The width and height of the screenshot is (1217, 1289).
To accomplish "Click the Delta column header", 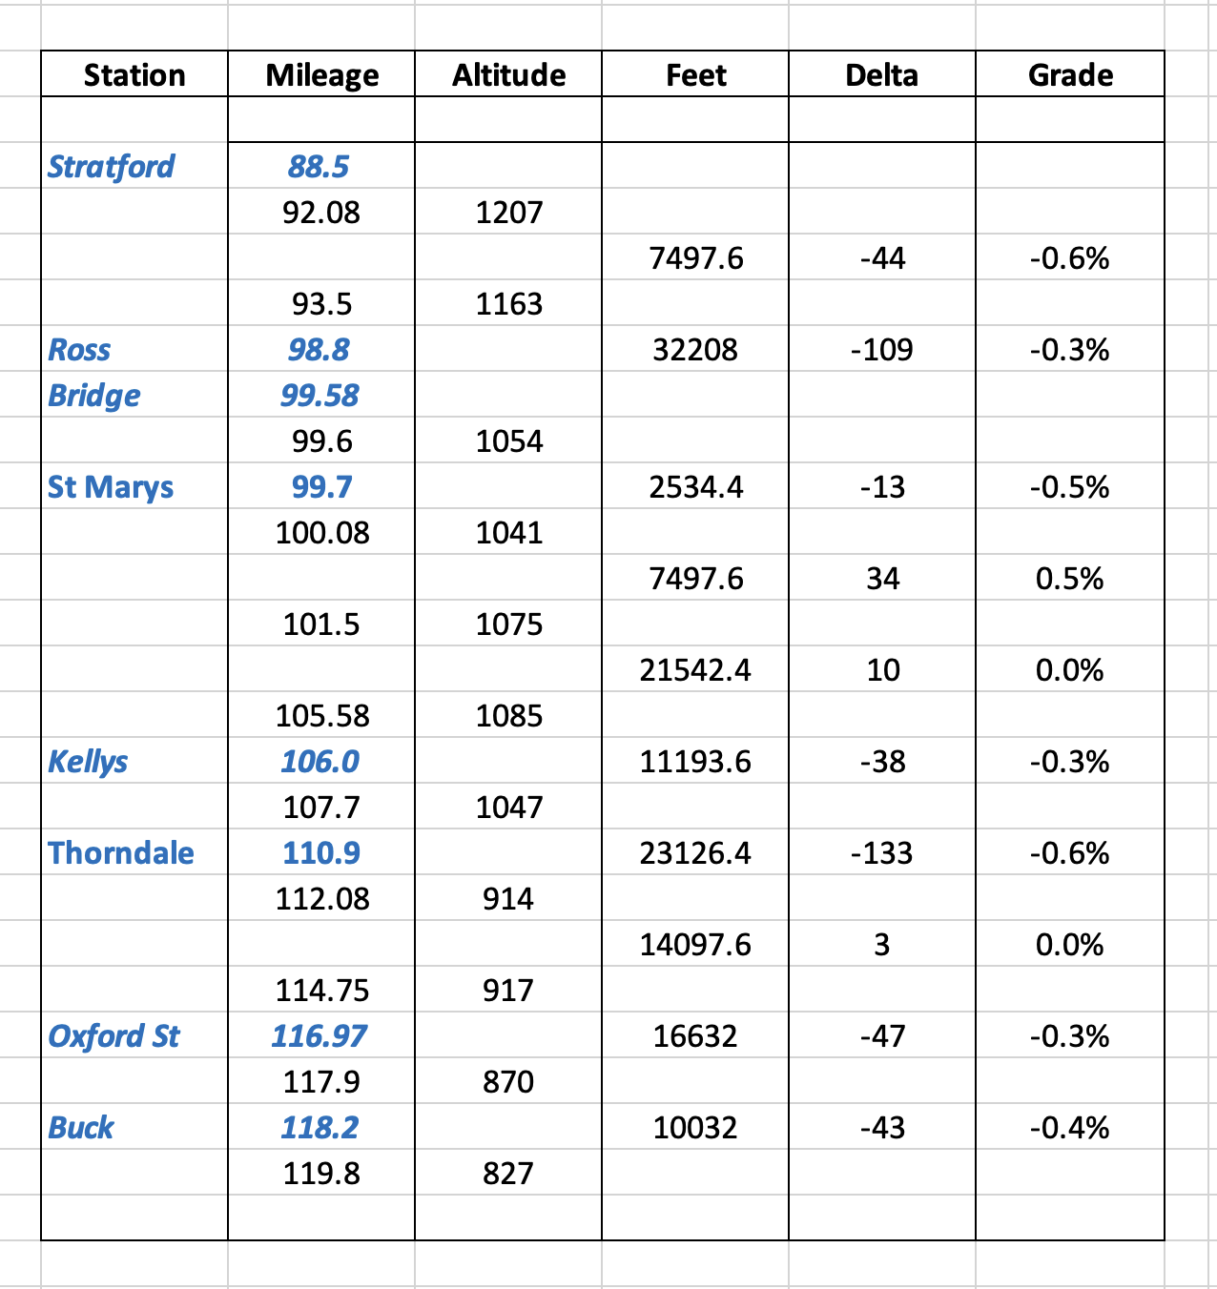I will pos(881,74).
